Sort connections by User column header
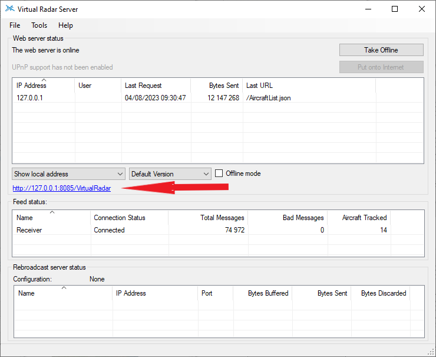The image size is (436, 357). (98, 85)
